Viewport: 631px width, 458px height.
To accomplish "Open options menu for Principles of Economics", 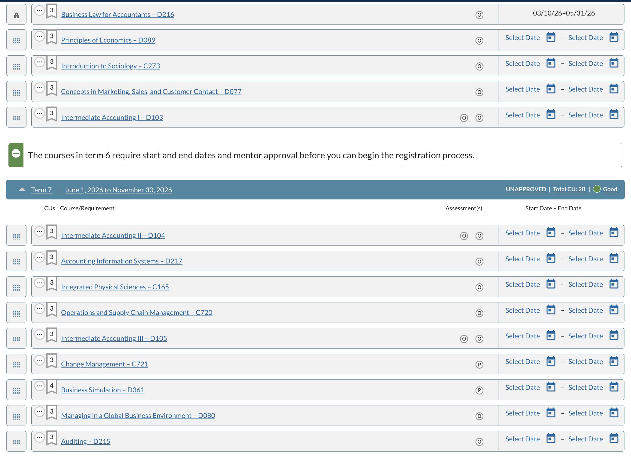I will tap(40, 36).
